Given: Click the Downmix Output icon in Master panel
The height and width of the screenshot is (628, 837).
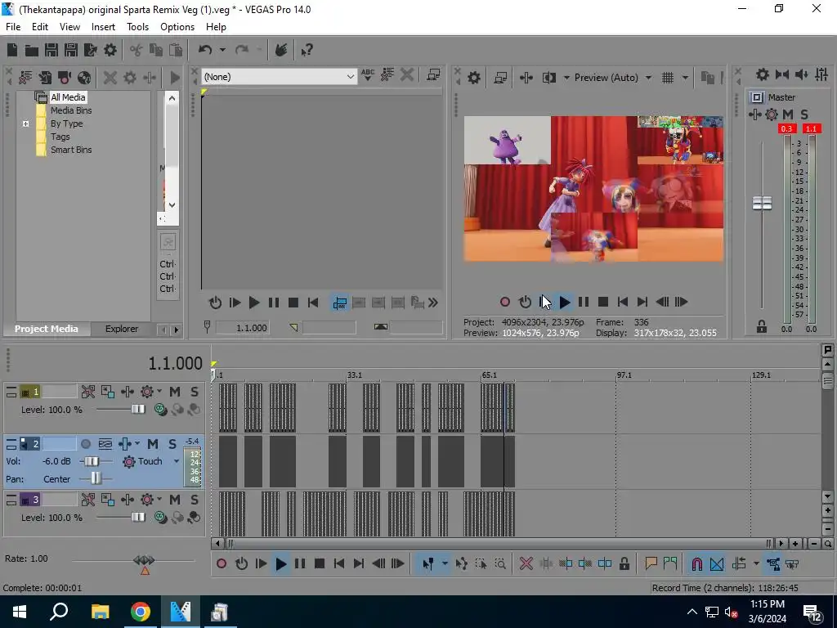Looking at the screenshot, I should click(x=782, y=74).
